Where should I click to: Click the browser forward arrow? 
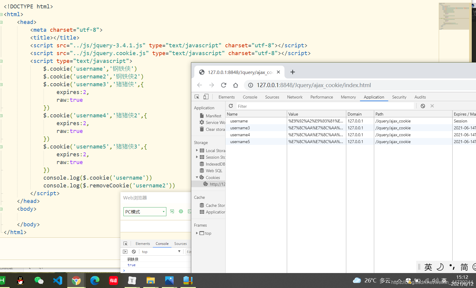tap(211, 85)
